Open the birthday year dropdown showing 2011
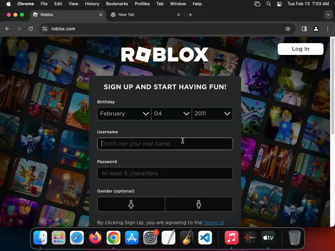 [x=212, y=113]
